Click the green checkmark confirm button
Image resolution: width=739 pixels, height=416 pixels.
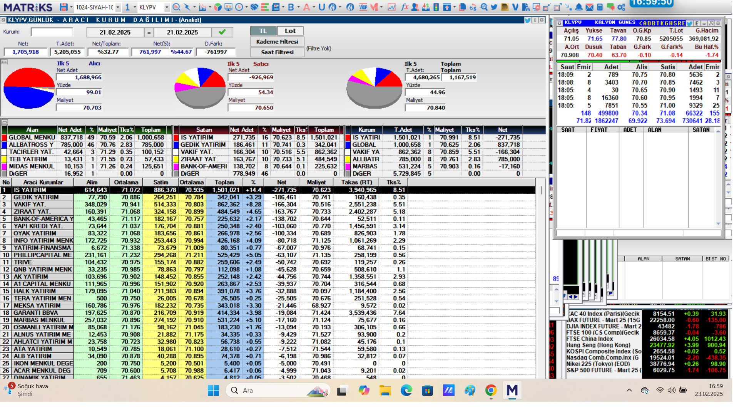(x=222, y=32)
